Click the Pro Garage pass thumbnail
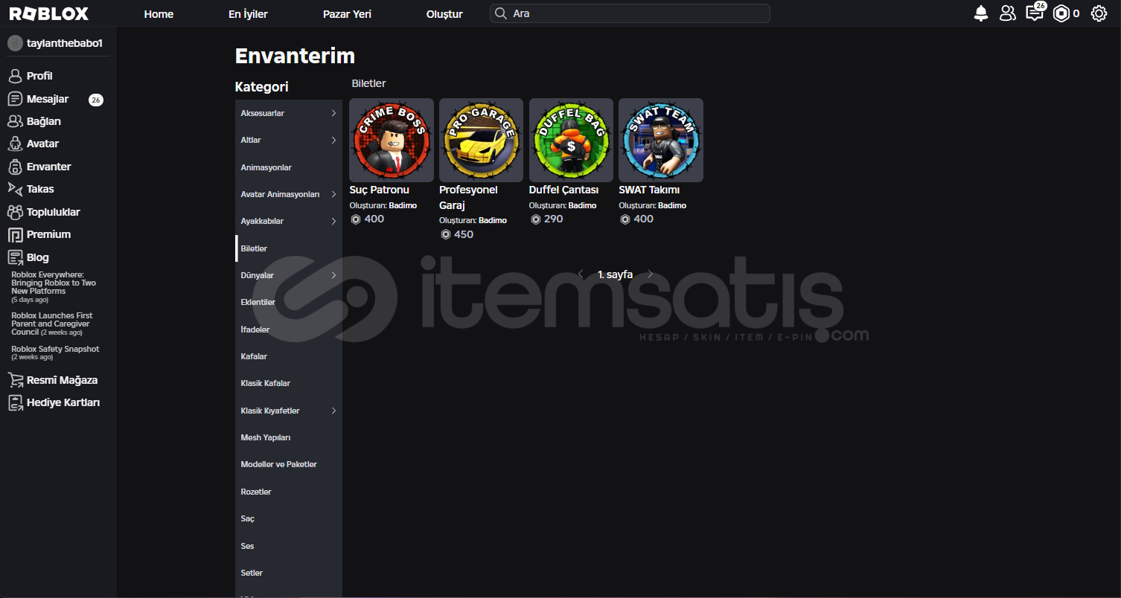 [481, 140]
